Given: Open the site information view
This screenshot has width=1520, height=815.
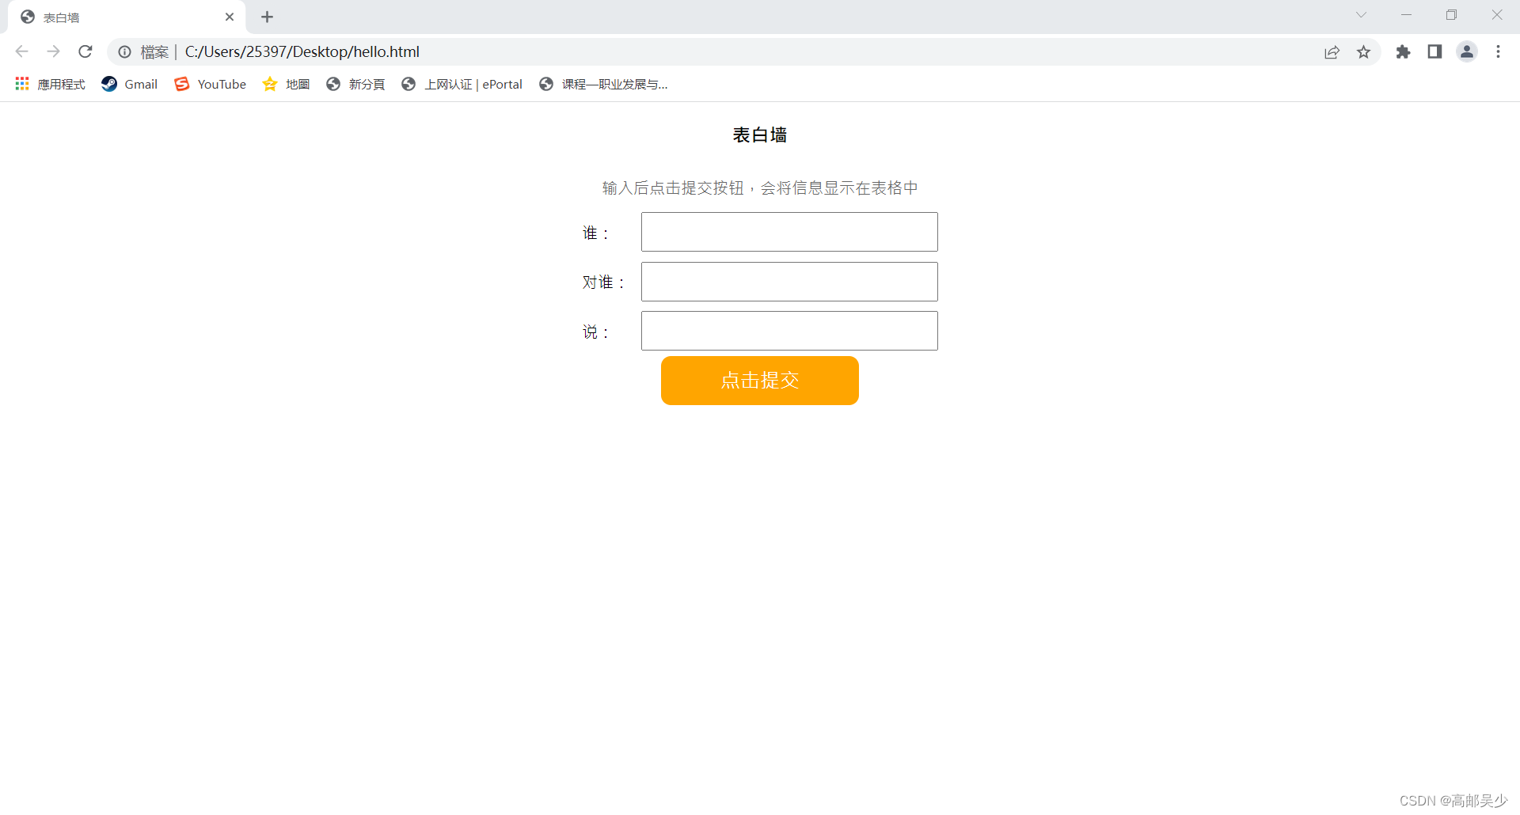Looking at the screenshot, I should click(x=124, y=51).
